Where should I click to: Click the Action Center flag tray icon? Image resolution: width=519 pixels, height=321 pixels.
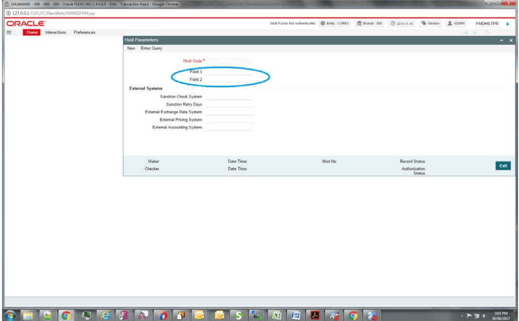tap(469, 316)
